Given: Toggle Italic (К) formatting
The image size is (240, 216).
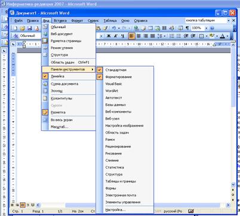Looking at the screenshot, I should 116,36.
